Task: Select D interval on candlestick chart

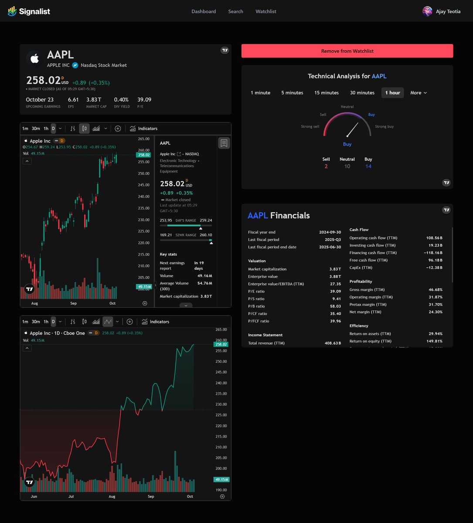Action: tap(53, 129)
